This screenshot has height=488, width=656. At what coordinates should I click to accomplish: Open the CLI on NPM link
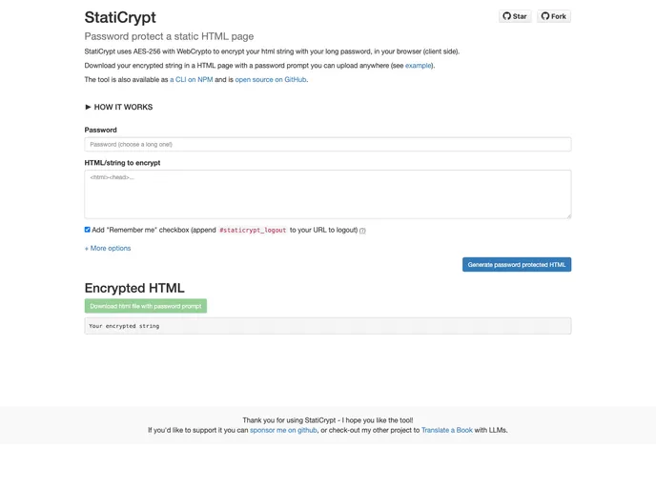click(192, 79)
